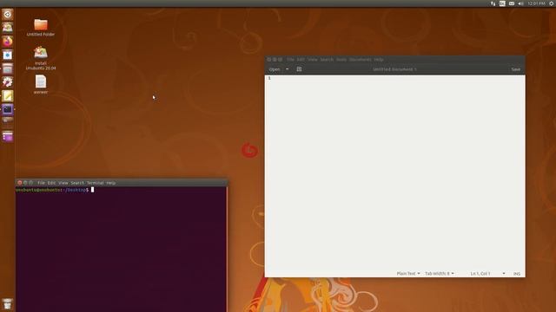Open the keyboard layout indicator
This screenshot has height=312, width=556.
point(502,3)
